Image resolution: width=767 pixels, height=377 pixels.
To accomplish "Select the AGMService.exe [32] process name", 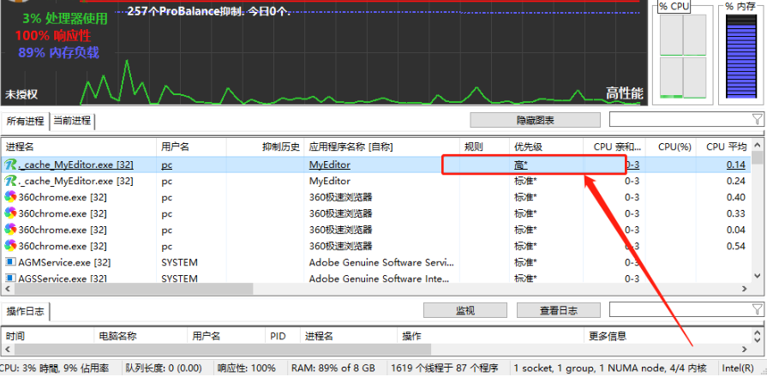I will pyautogui.click(x=64, y=262).
